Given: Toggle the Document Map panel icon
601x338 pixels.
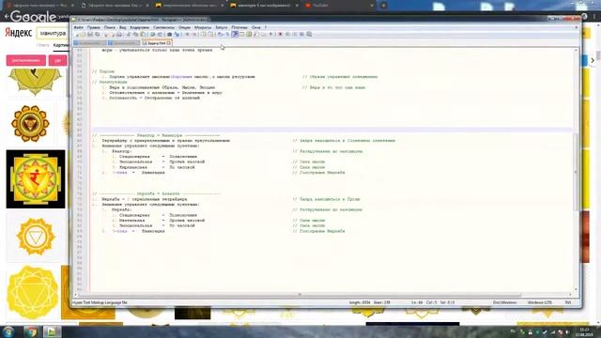Looking at the screenshot, I should [x=249, y=35].
